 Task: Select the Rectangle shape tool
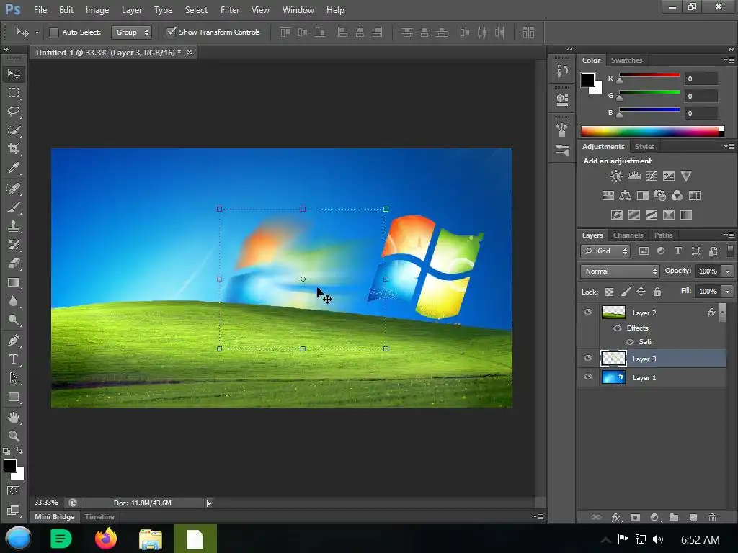click(14, 397)
